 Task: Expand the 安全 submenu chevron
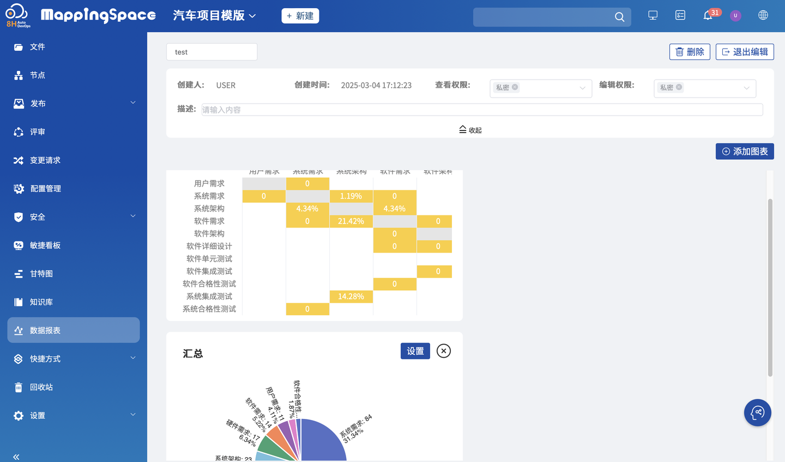(133, 216)
